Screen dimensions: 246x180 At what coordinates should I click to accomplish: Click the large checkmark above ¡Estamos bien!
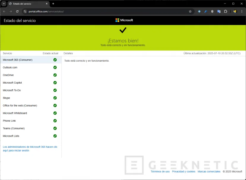(x=123, y=30)
